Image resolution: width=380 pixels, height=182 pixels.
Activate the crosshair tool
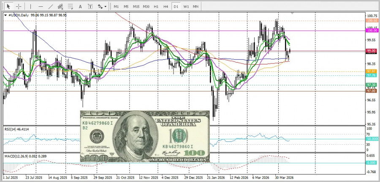tap(19, 7)
